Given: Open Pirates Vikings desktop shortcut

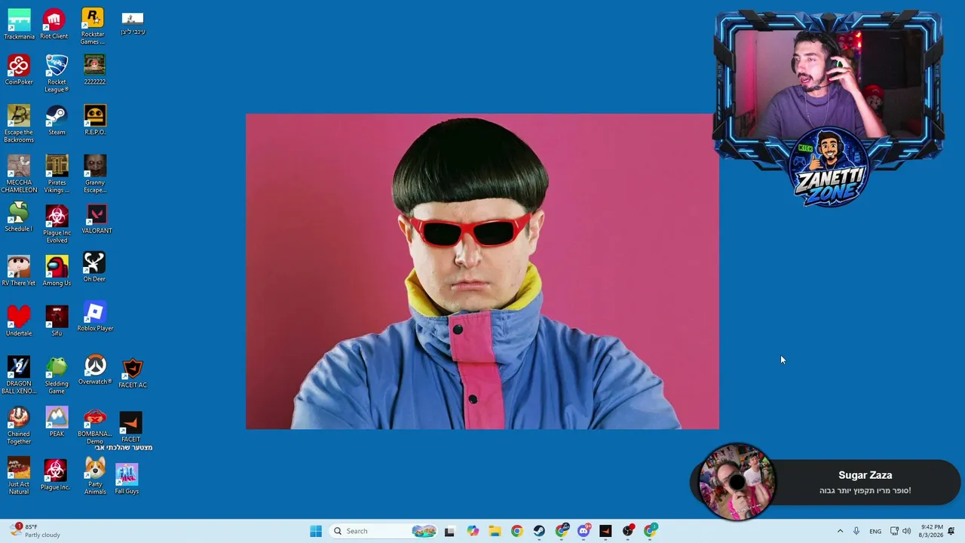Looking at the screenshot, I should pos(57,174).
